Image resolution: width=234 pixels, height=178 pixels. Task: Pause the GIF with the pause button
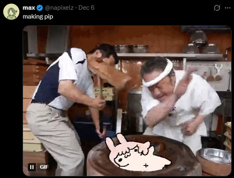tap(32, 167)
